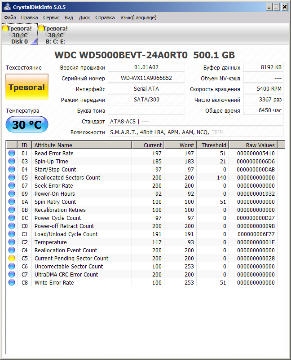Click the Threshold column header
291x360 pixels.
pyautogui.click(x=213, y=145)
